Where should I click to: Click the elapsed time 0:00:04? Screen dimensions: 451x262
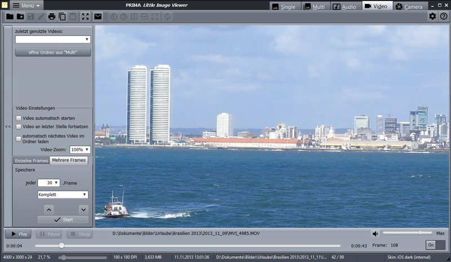14,246
